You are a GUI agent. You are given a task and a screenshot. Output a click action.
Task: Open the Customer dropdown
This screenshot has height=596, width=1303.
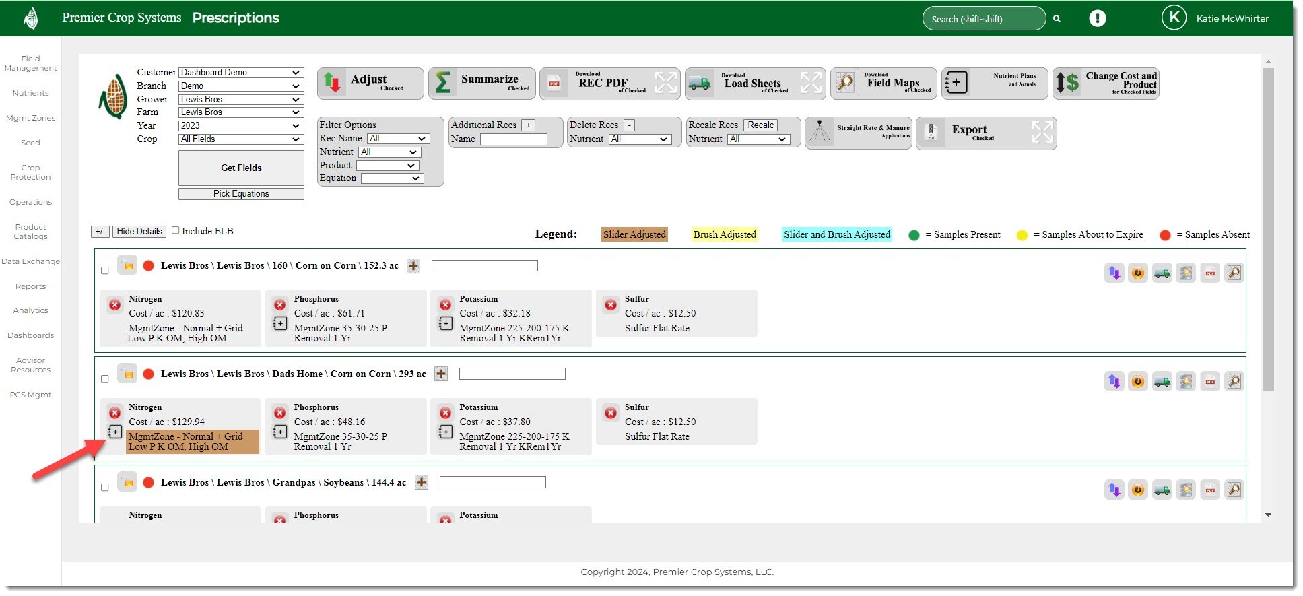click(240, 73)
